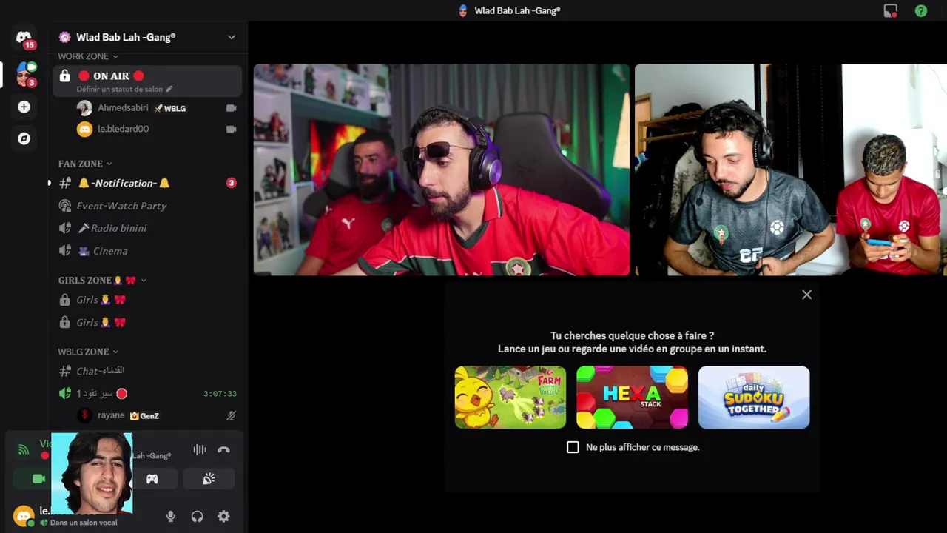Click the user avatar in bottom panel
The height and width of the screenshot is (533, 947).
click(x=24, y=516)
